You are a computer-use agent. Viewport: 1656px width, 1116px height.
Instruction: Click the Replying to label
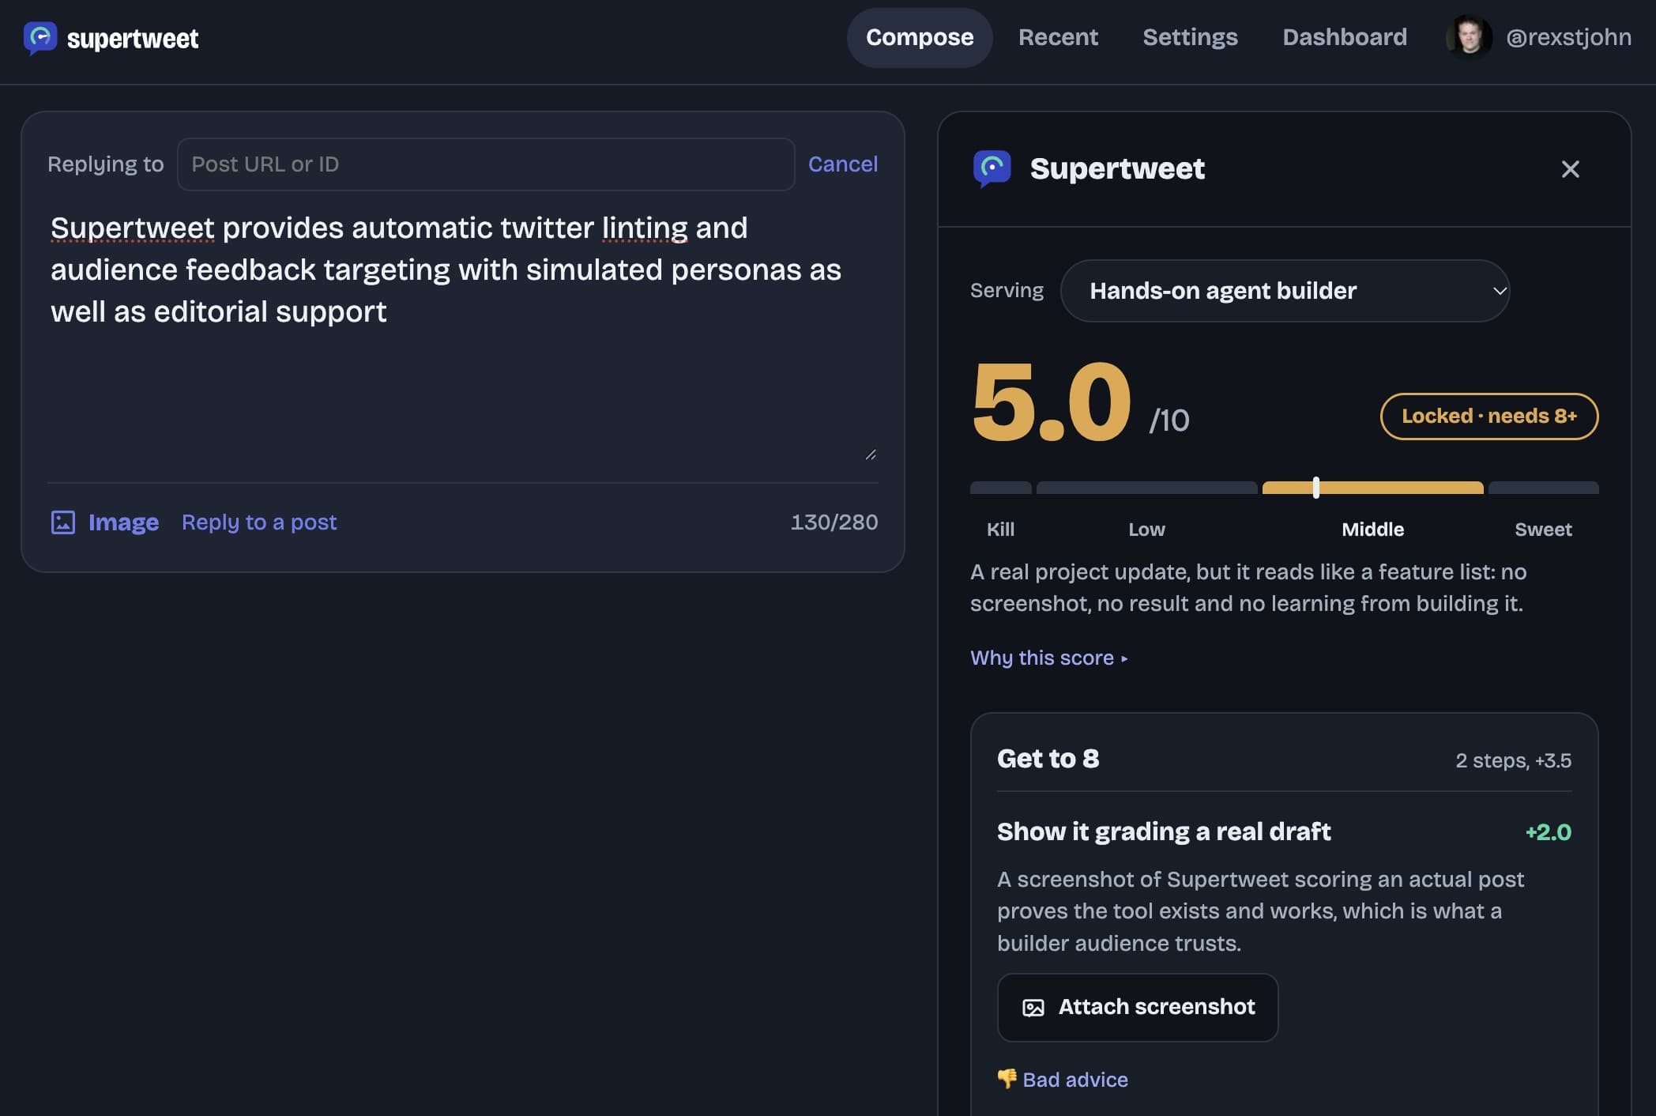point(106,164)
